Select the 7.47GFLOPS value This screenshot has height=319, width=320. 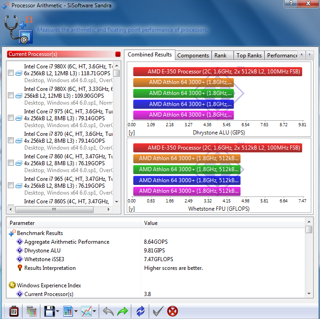click(x=158, y=259)
